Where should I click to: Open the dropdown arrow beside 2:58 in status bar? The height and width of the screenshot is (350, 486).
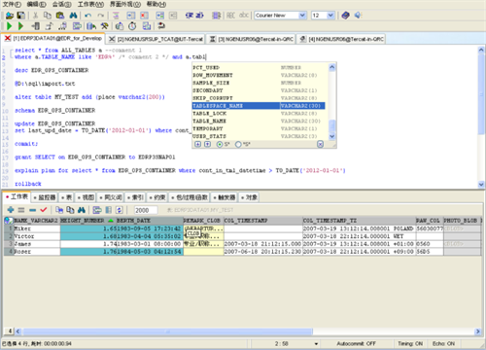click(x=316, y=343)
